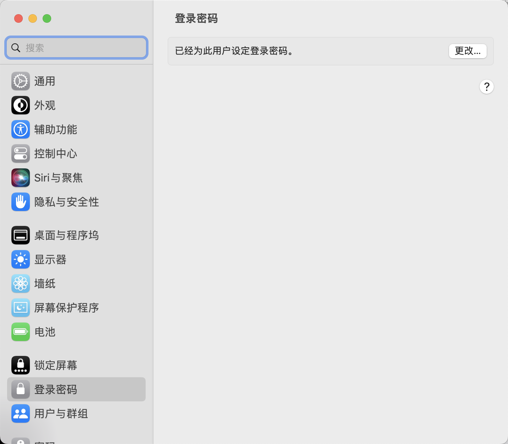Open the 屏幕保护程序 icon
Viewport: 508px width, 444px height.
pos(21,308)
